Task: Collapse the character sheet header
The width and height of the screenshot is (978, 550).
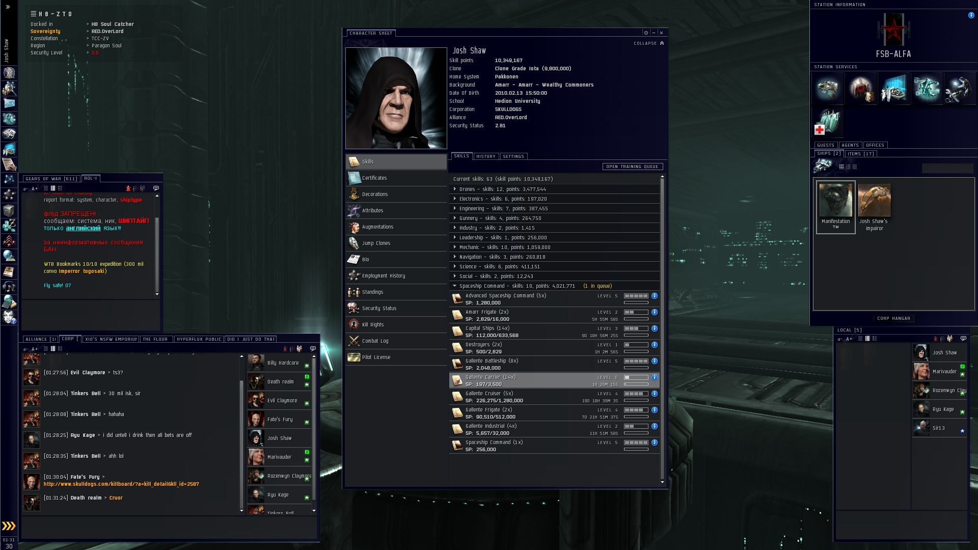Action: click(x=648, y=43)
